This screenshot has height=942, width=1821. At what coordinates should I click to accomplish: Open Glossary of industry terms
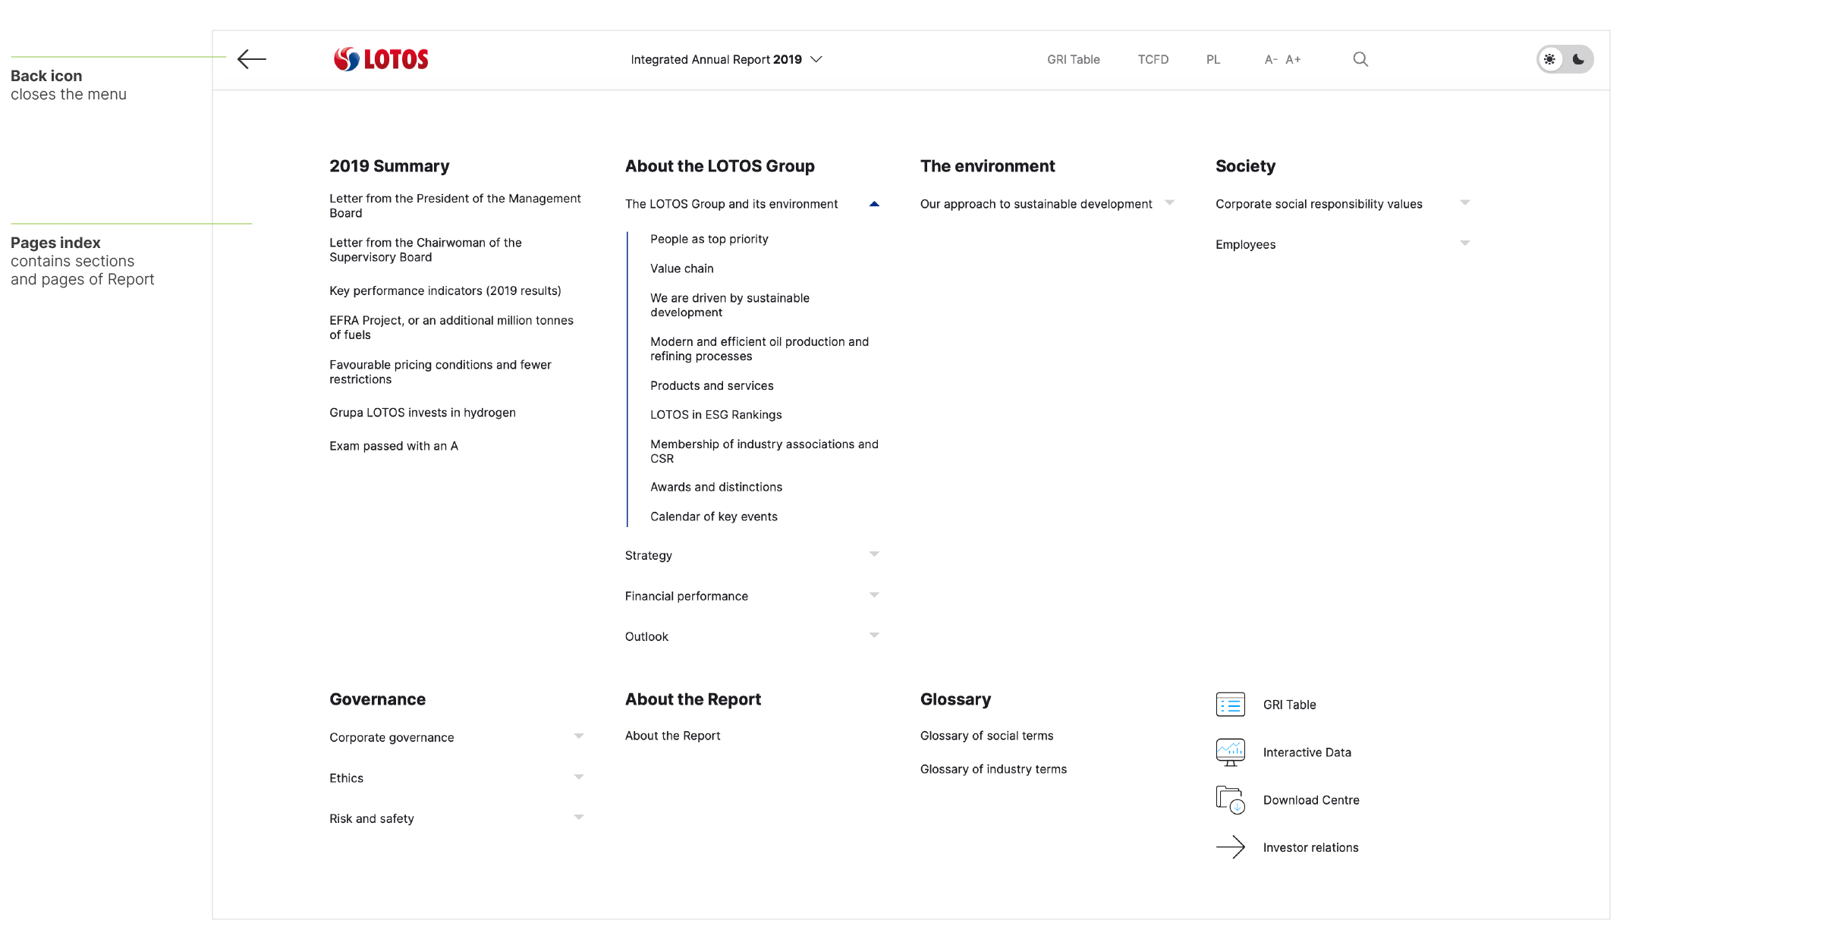click(993, 769)
